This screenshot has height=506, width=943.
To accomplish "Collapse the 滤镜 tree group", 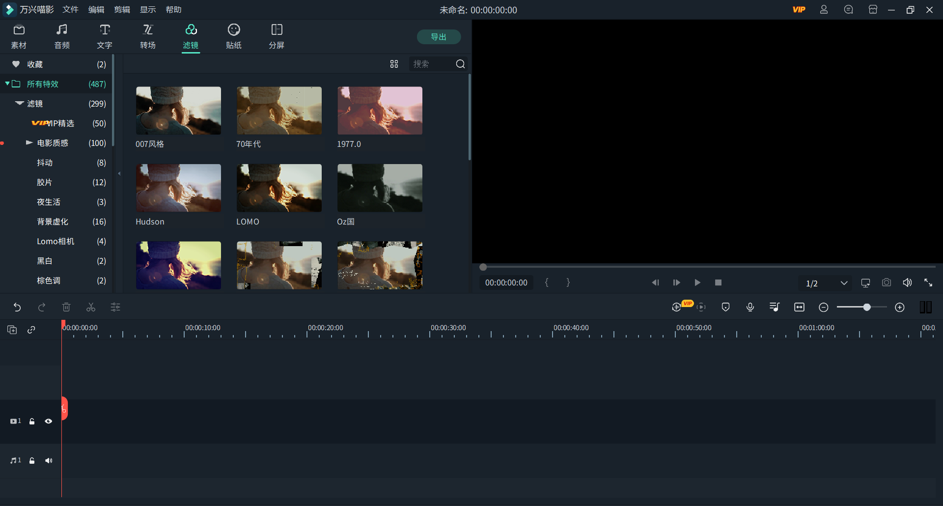I will coord(20,104).
